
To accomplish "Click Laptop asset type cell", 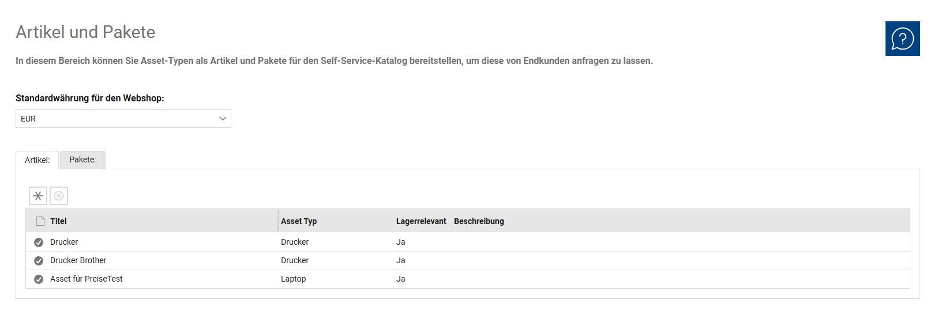I will (x=294, y=279).
